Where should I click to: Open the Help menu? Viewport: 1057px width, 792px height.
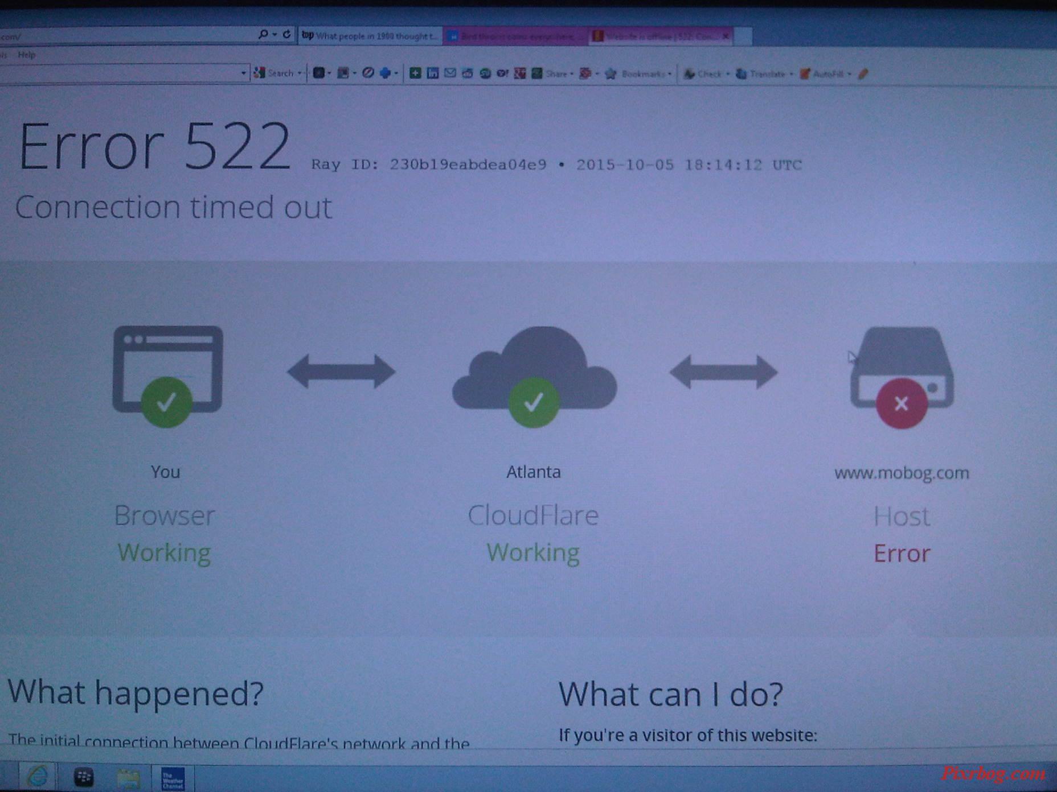26,55
